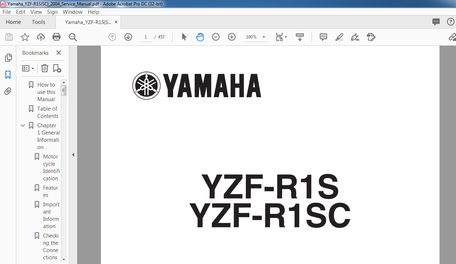
Task: Open the Window menu
Action: tap(72, 12)
